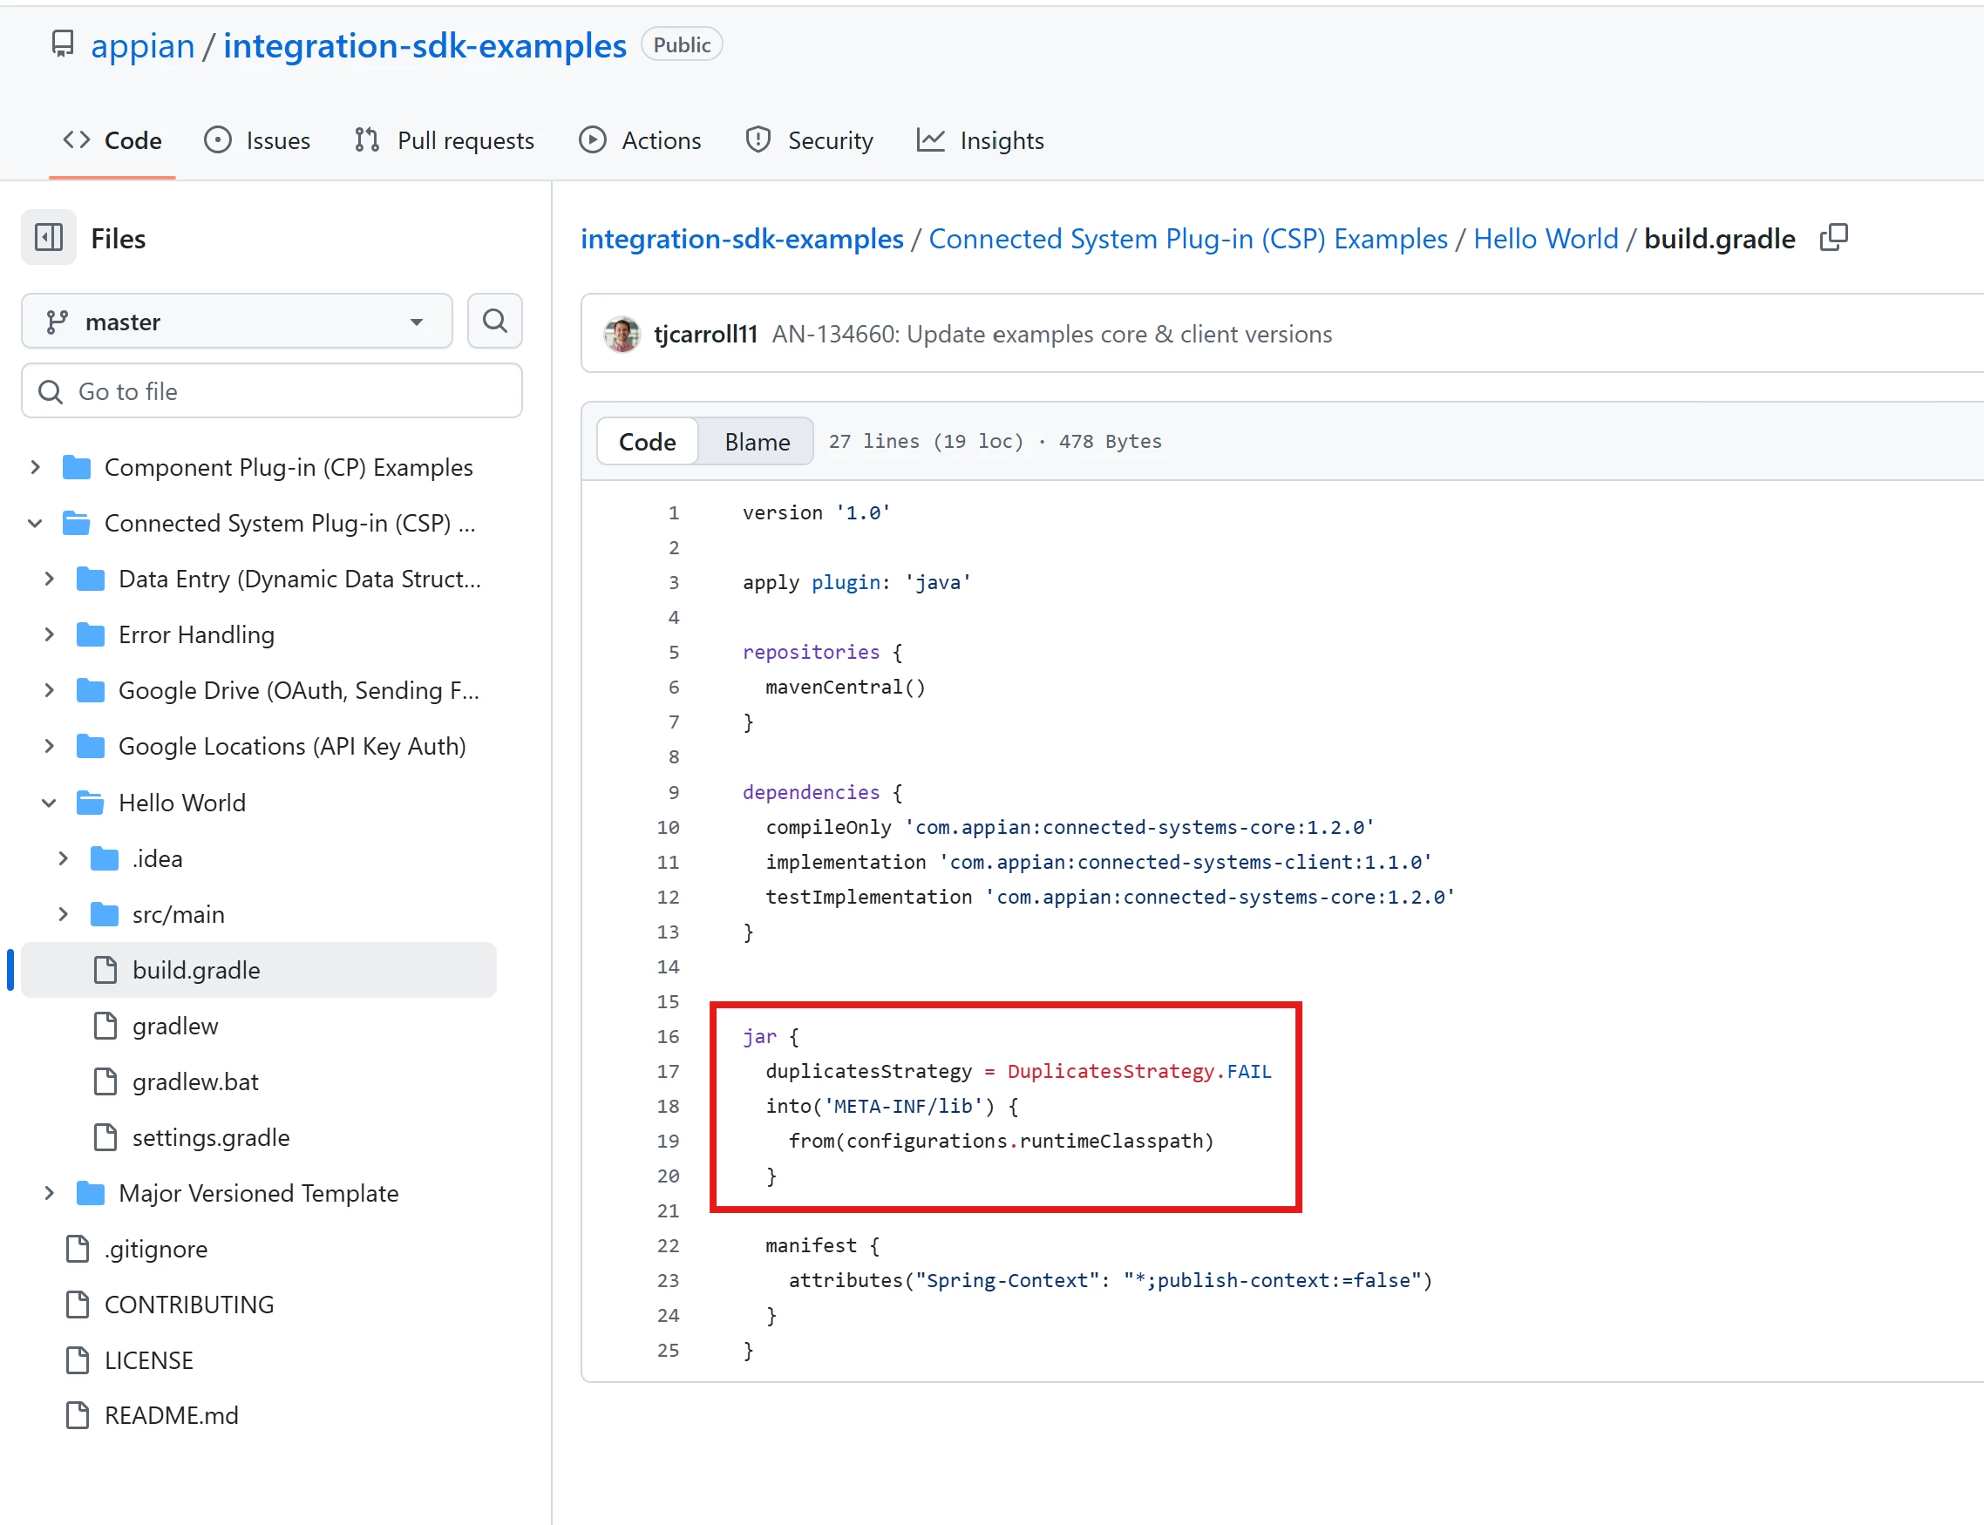1984x1525 pixels.
Task: Click the Google Drive folder icon
Action: pos(90,691)
